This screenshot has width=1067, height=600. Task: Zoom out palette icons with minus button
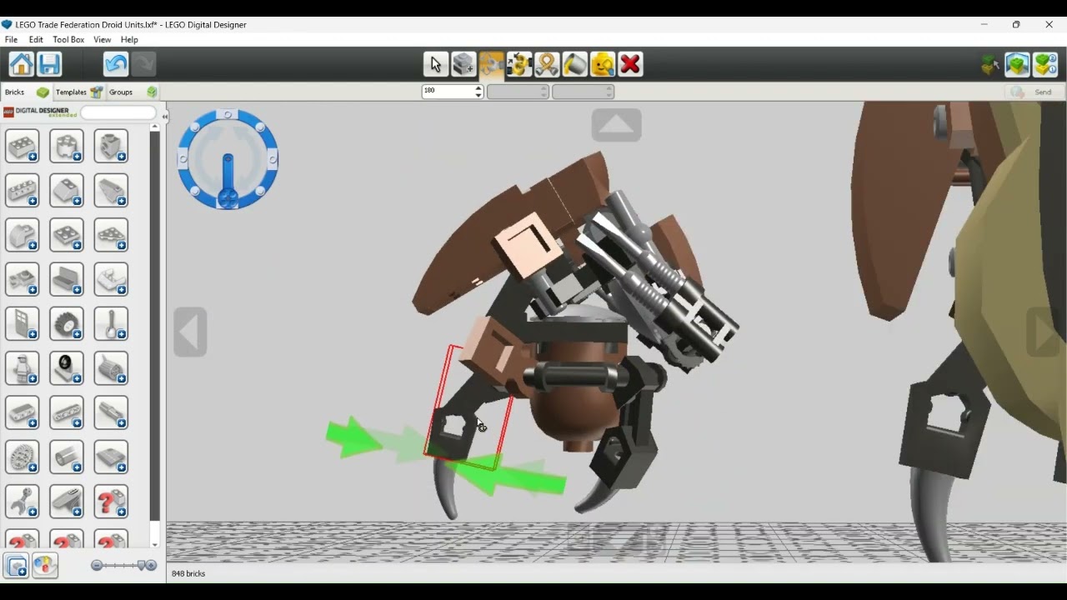point(97,565)
